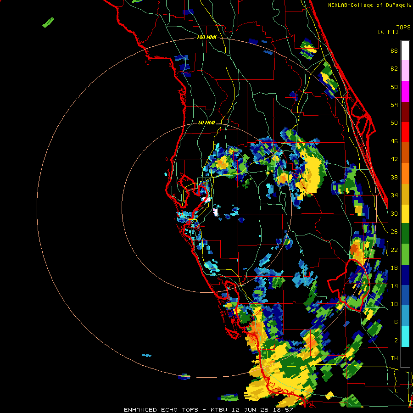
Task: Click the 100 NMI range ring label
Action: pyautogui.click(x=206, y=38)
